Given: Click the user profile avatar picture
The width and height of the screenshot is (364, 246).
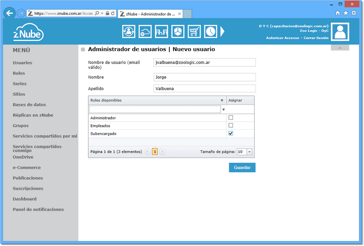Looking at the screenshot, I should 340,32.
